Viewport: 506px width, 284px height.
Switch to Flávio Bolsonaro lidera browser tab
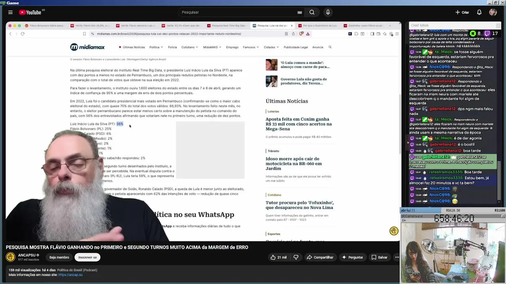45,26
